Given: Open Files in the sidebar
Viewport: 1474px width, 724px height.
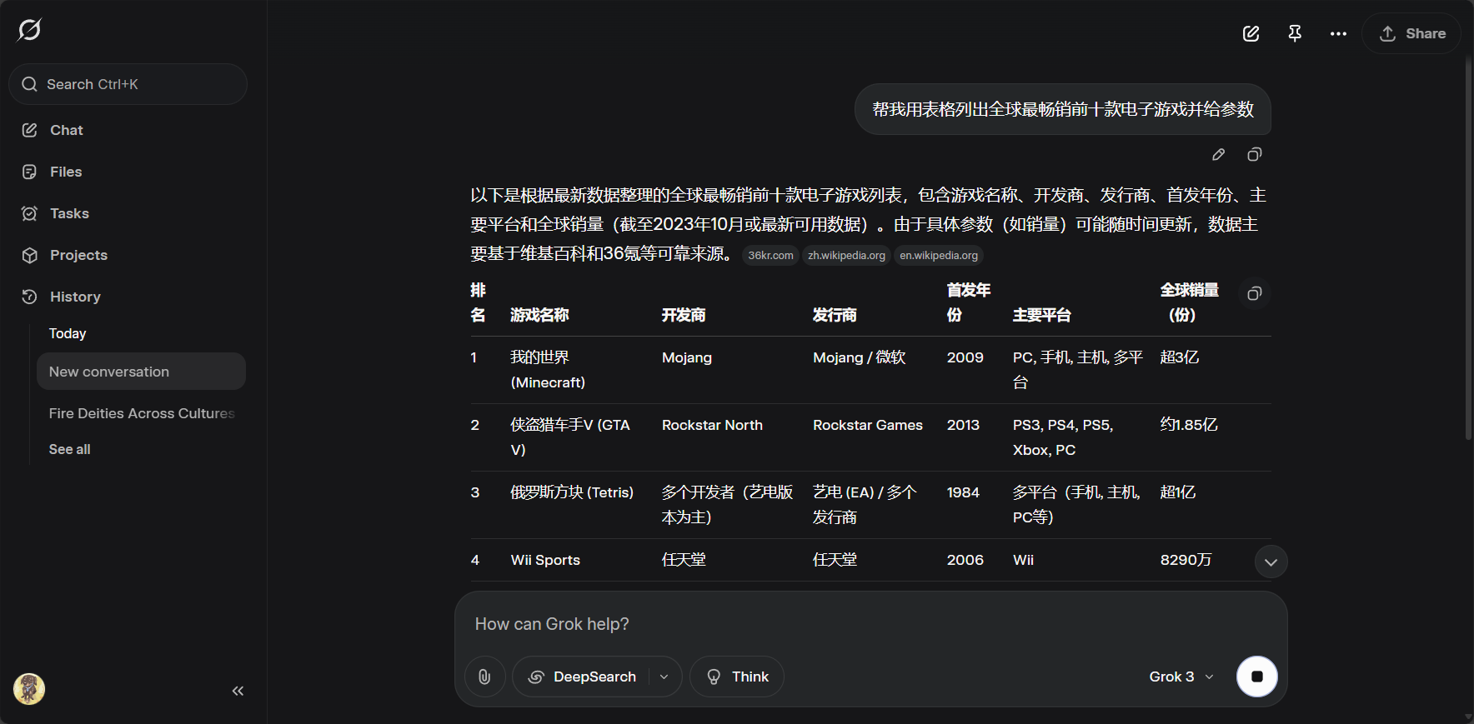Looking at the screenshot, I should pyautogui.click(x=65, y=172).
